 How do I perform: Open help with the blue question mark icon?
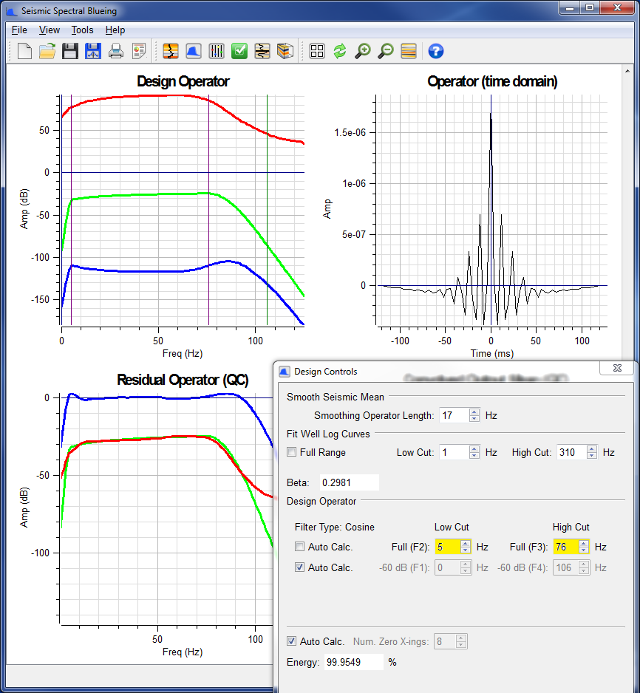[x=436, y=51]
